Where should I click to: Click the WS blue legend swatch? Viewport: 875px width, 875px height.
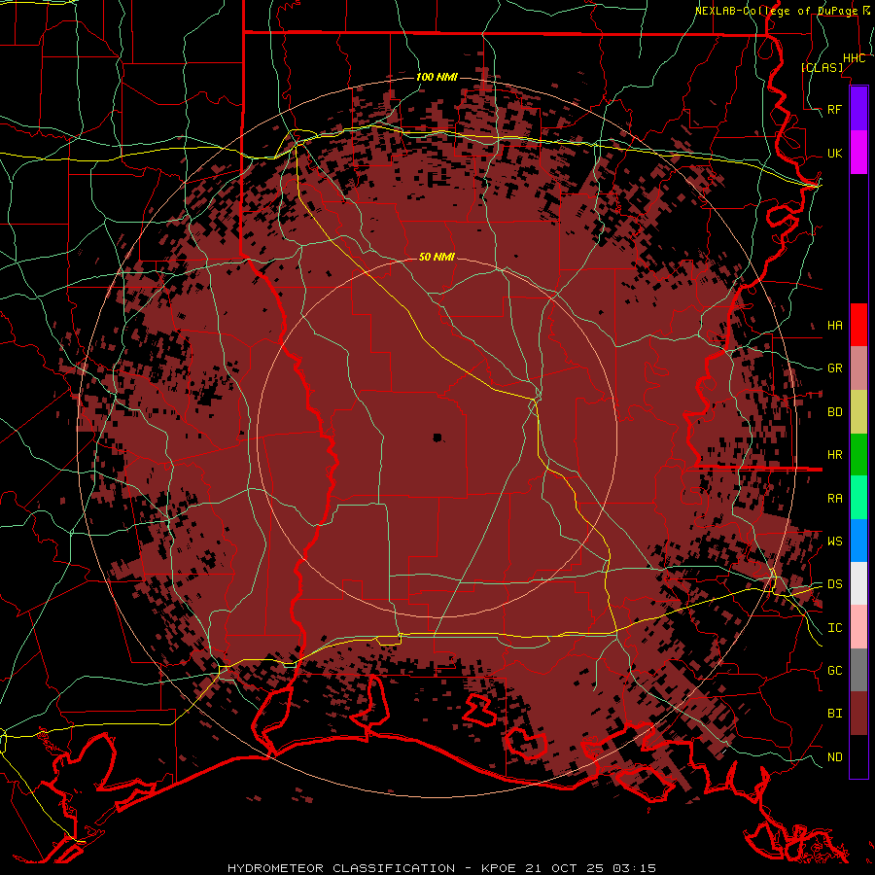(858, 541)
